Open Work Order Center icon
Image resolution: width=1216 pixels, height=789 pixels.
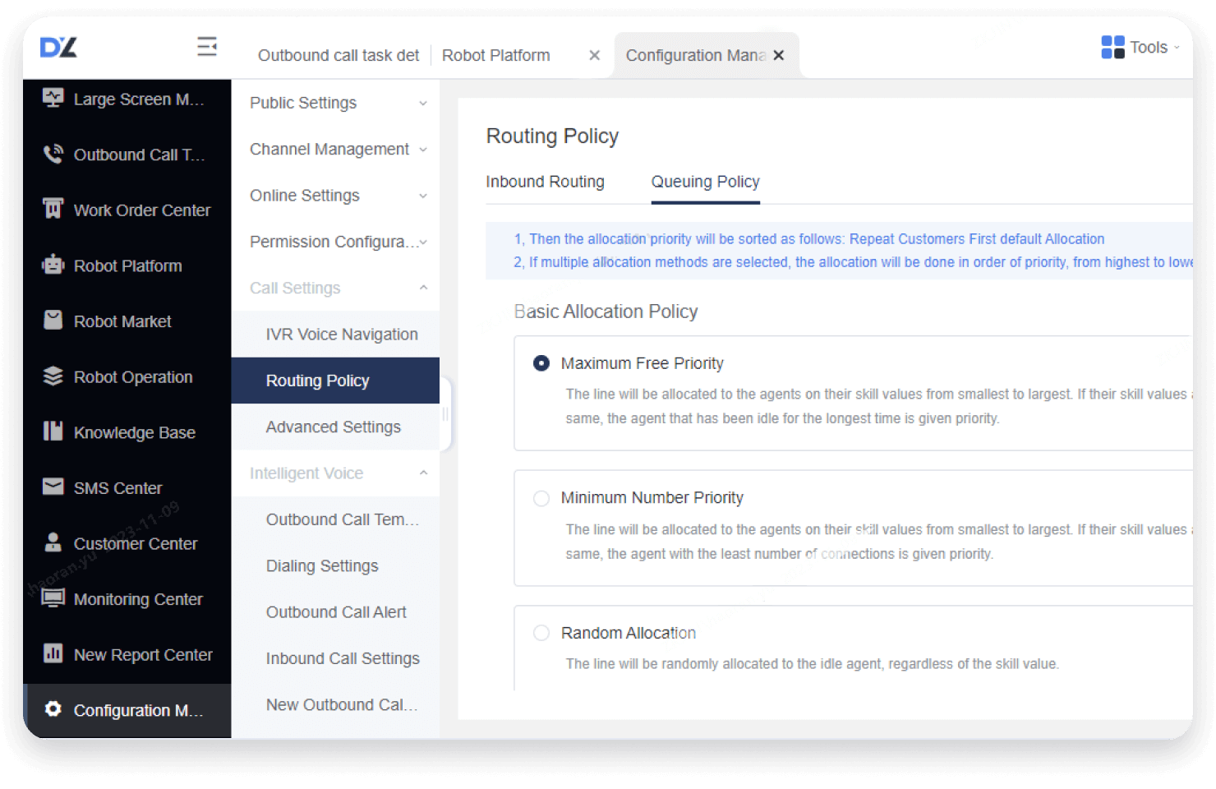click(53, 210)
